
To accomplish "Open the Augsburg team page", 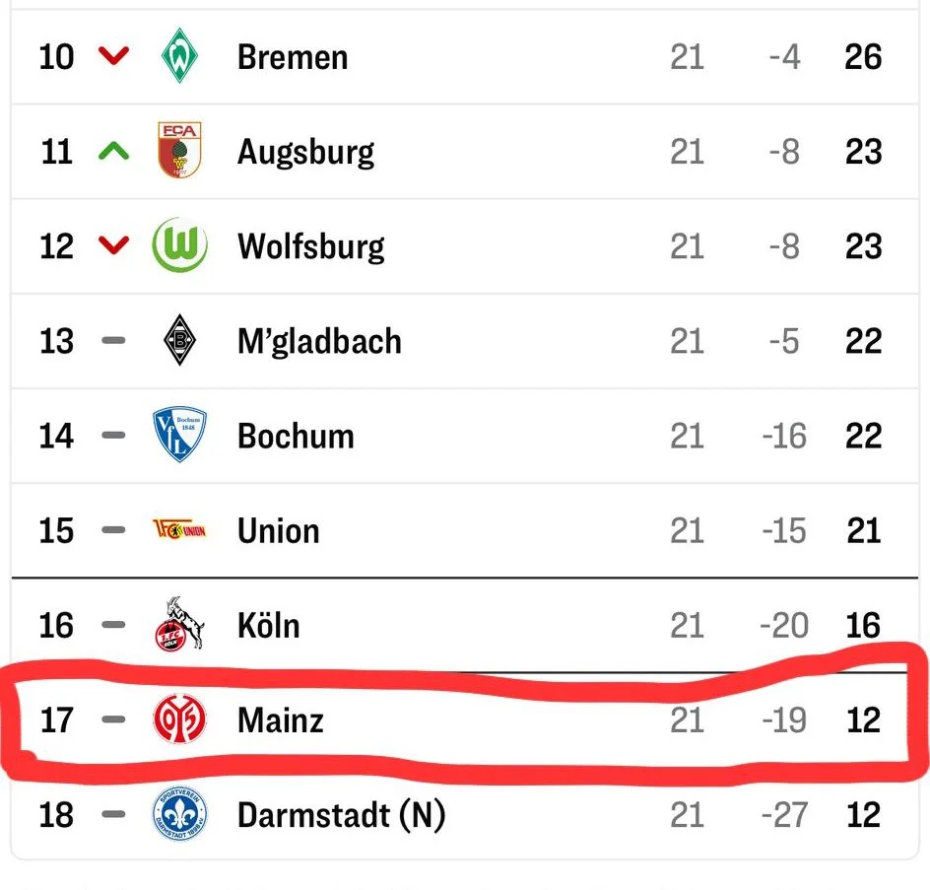I will coord(305,152).
